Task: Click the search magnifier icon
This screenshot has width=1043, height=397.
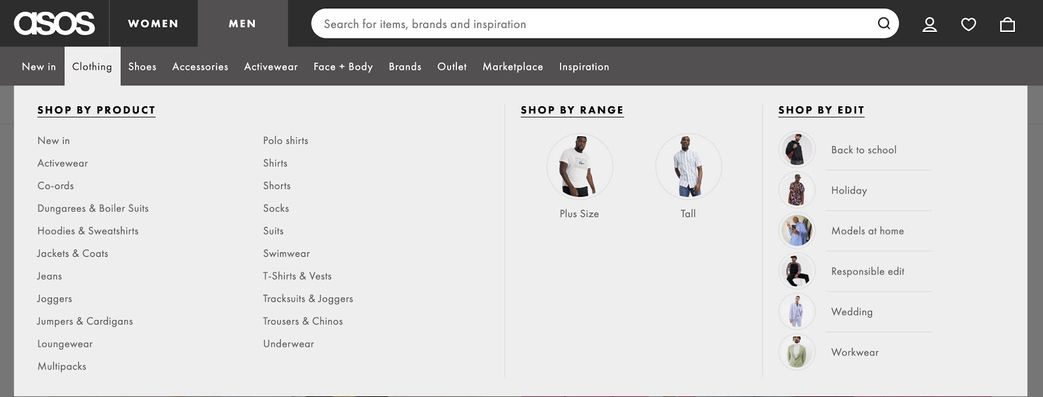Action: point(883,23)
